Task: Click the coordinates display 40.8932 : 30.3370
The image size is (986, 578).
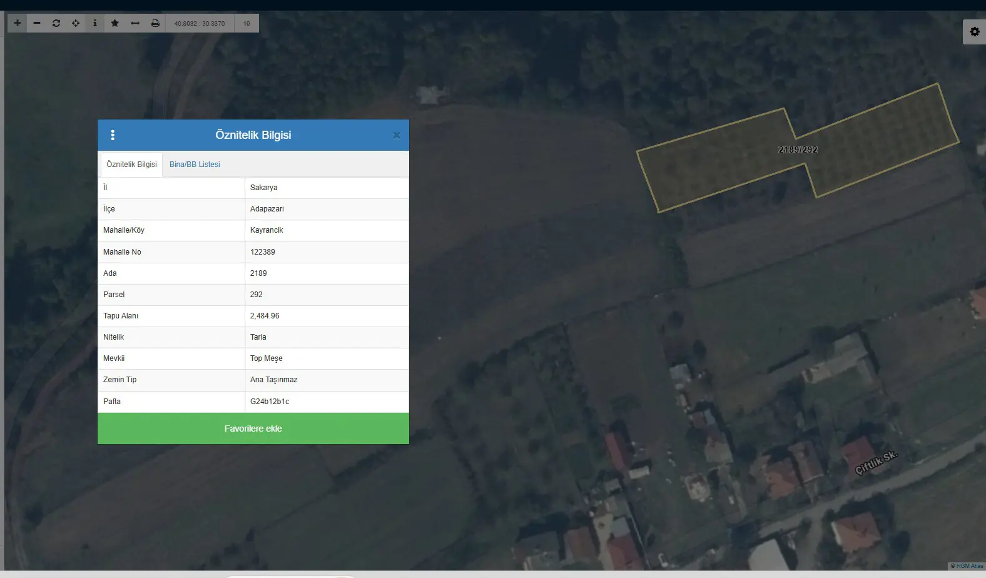Action: (200, 23)
